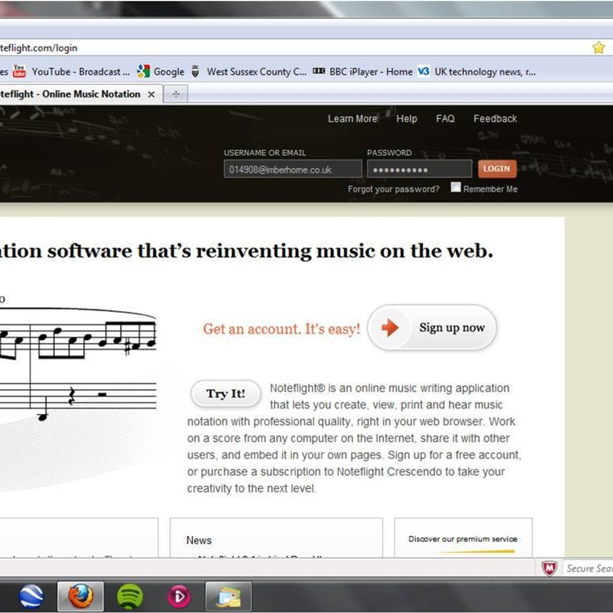The image size is (613, 613).
Task: Click the Sign up now button
Action: [432, 327]
